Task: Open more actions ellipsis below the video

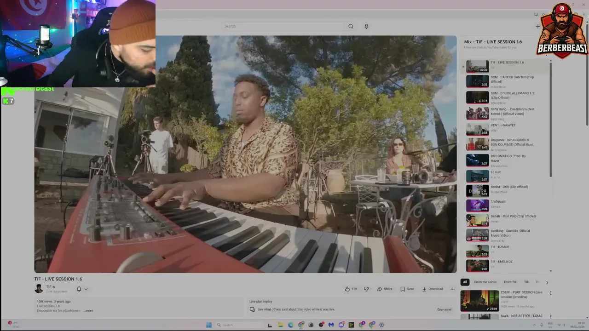Action: (x=452, y=289)
